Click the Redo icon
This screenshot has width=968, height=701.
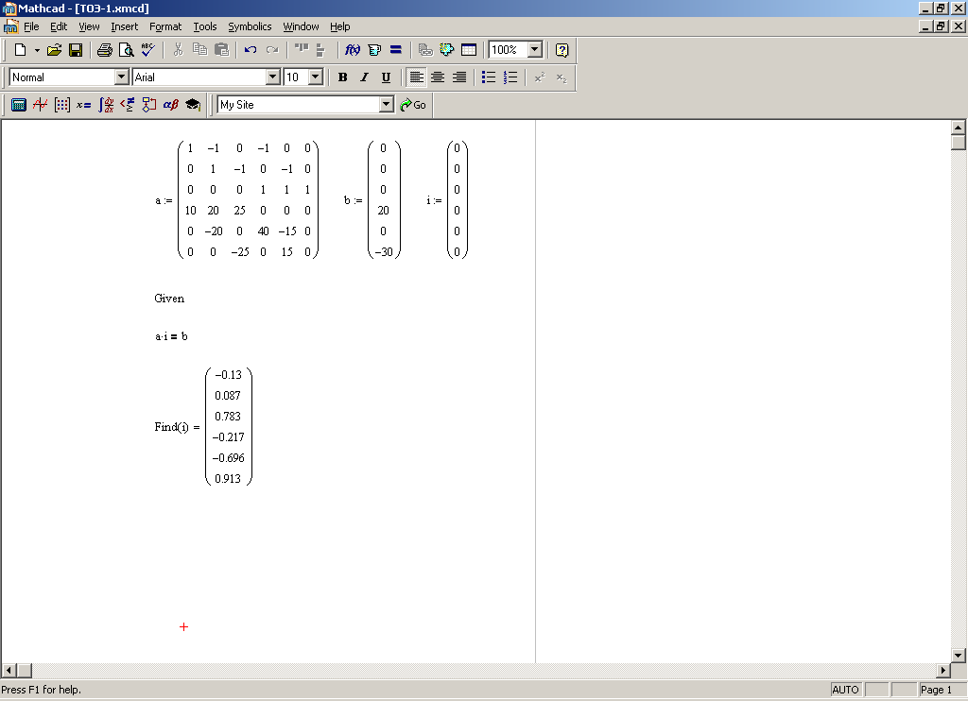271,50
